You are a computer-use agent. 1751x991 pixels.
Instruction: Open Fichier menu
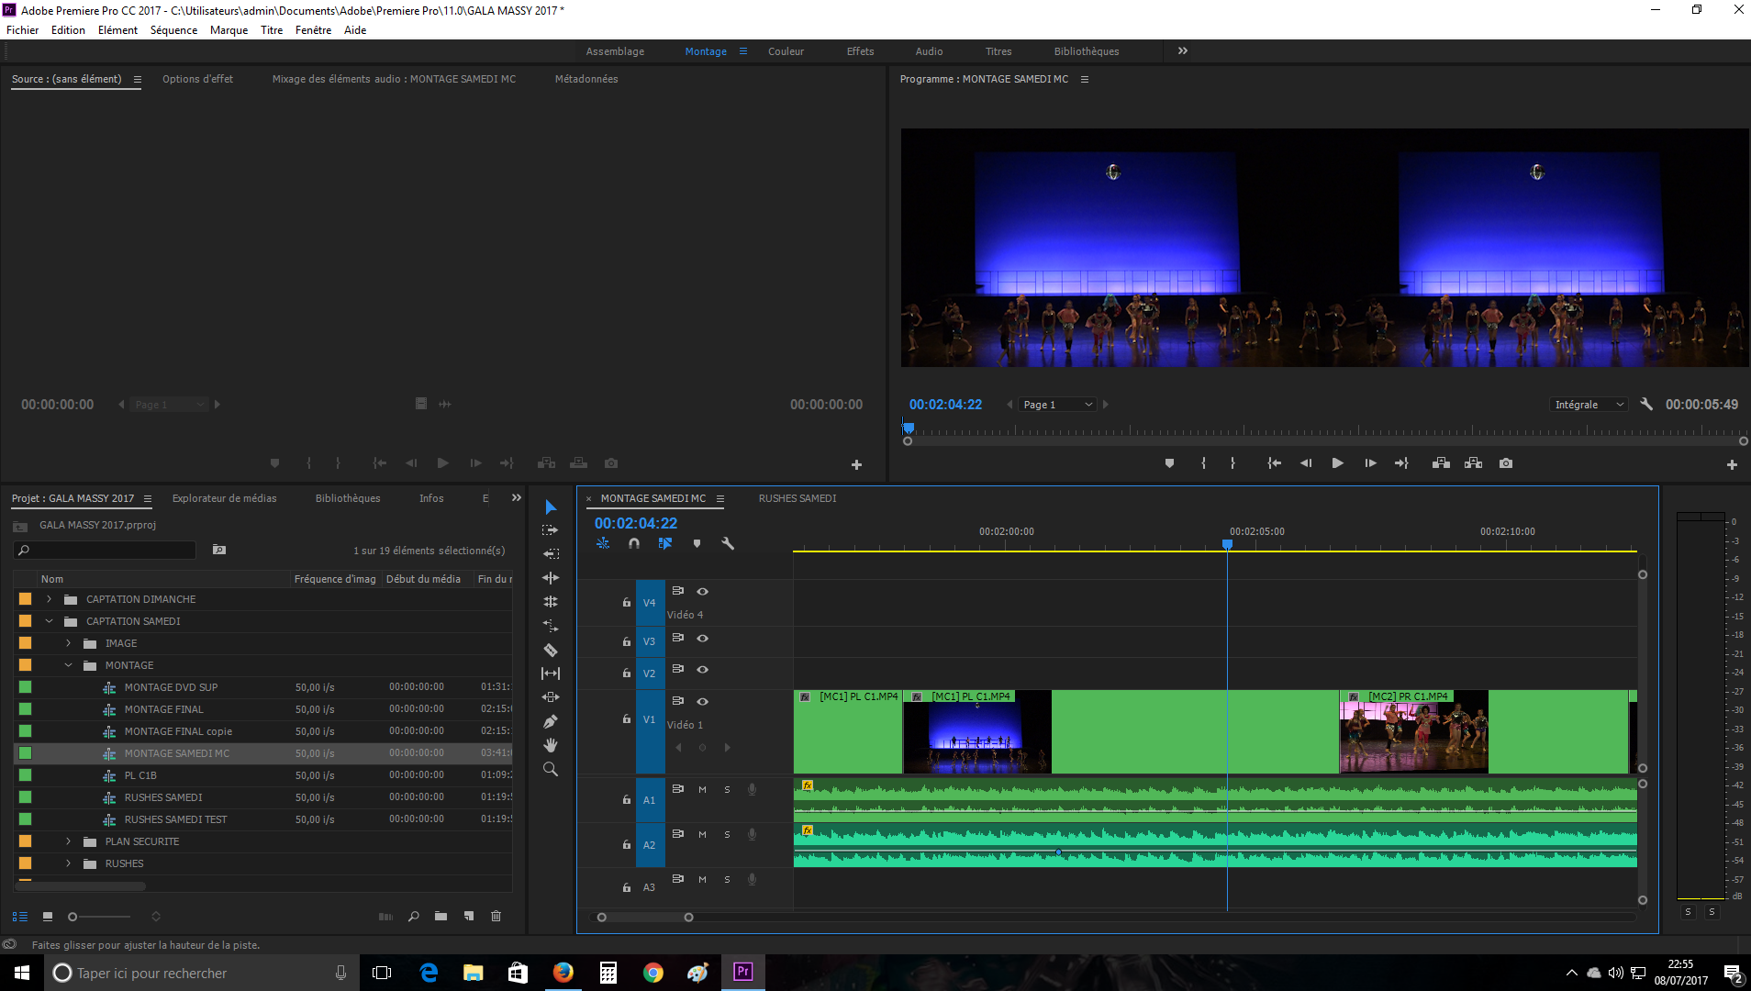click(23, 30)
